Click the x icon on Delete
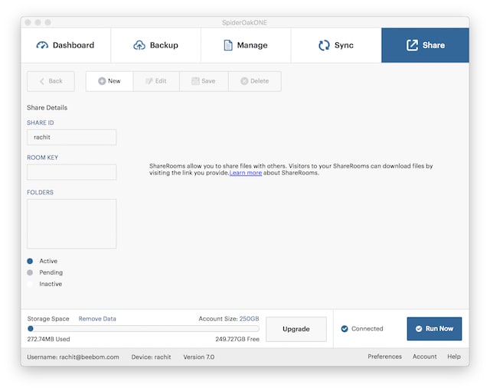This screenshot has width=490, height=391. pyautogui.click(x=244, y=81)
